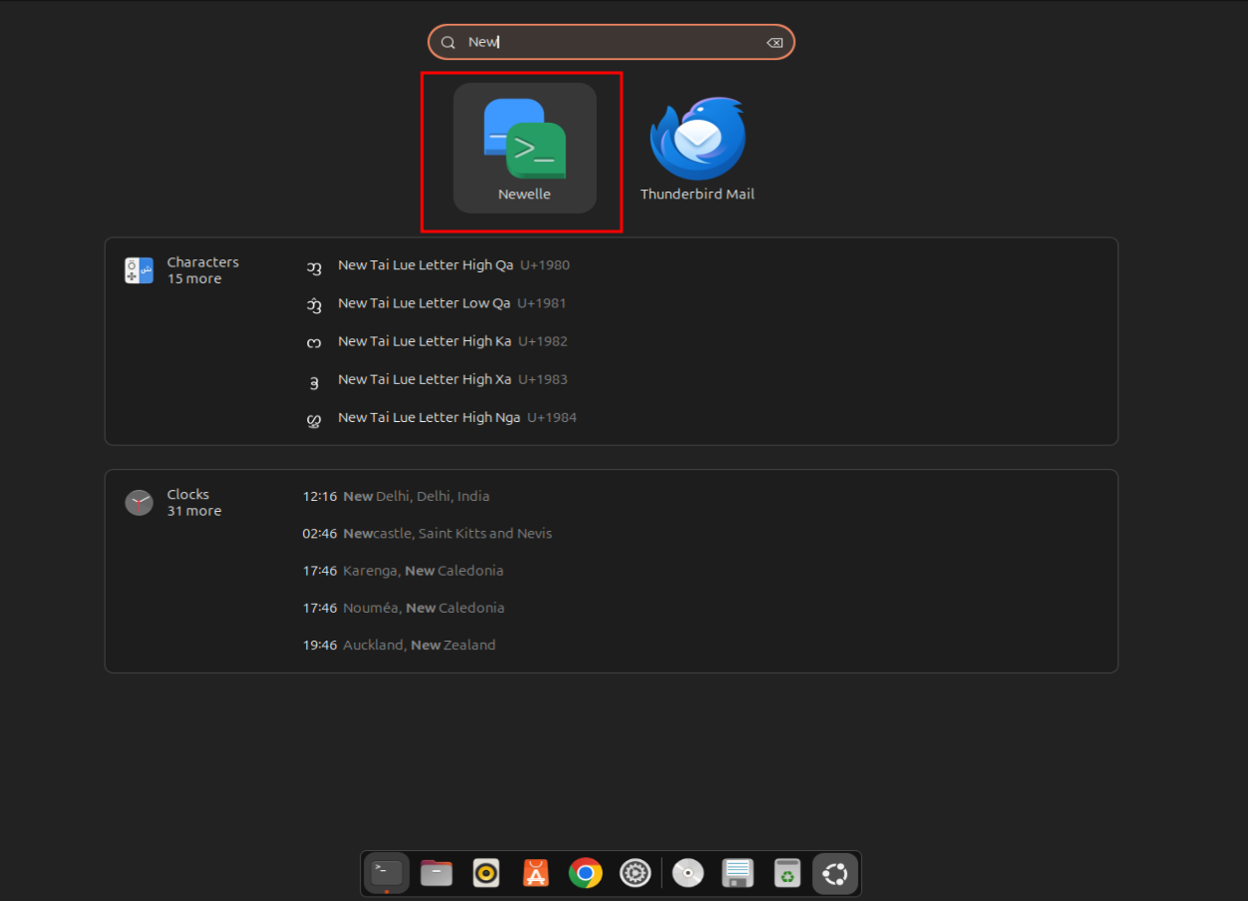
Task: Focus the search text field containing New
Action: pos(611,42)
